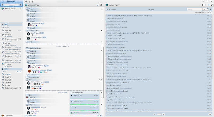
Task: Click the Packet loss (out) status bar
Action: [x=84, y=102]
